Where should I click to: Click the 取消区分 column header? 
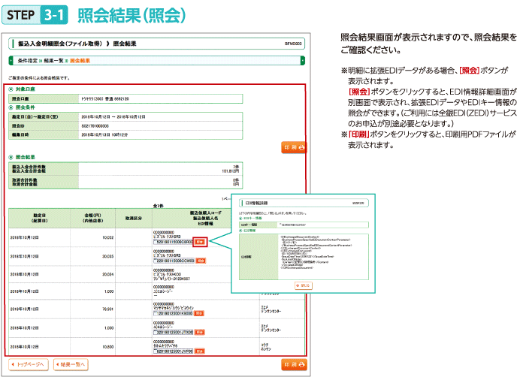pos(134,218)
